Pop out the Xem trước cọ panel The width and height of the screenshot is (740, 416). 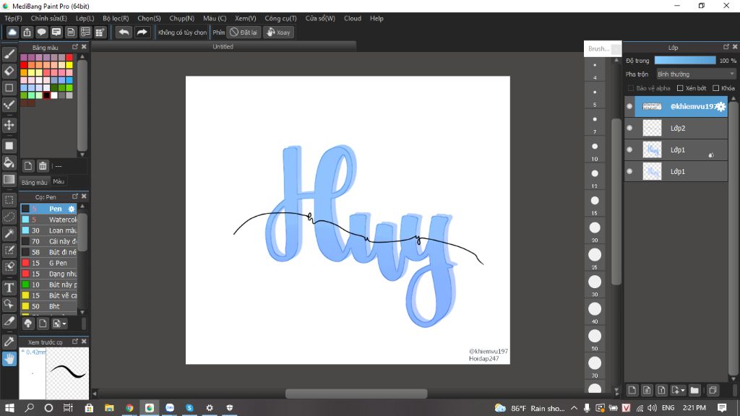click(x=75, y=341)
